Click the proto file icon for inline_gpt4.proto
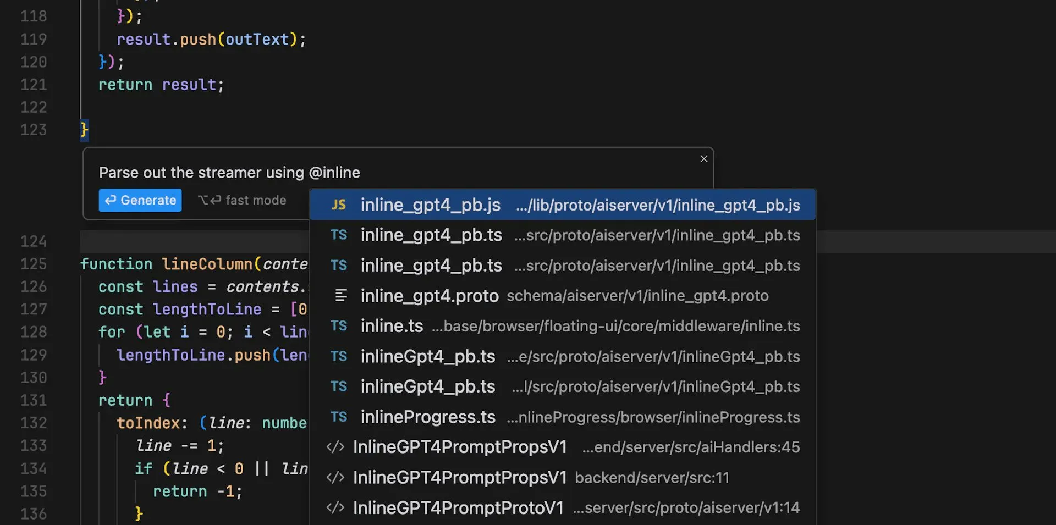This screenshot has width=1056, height=525. (340, 296)
